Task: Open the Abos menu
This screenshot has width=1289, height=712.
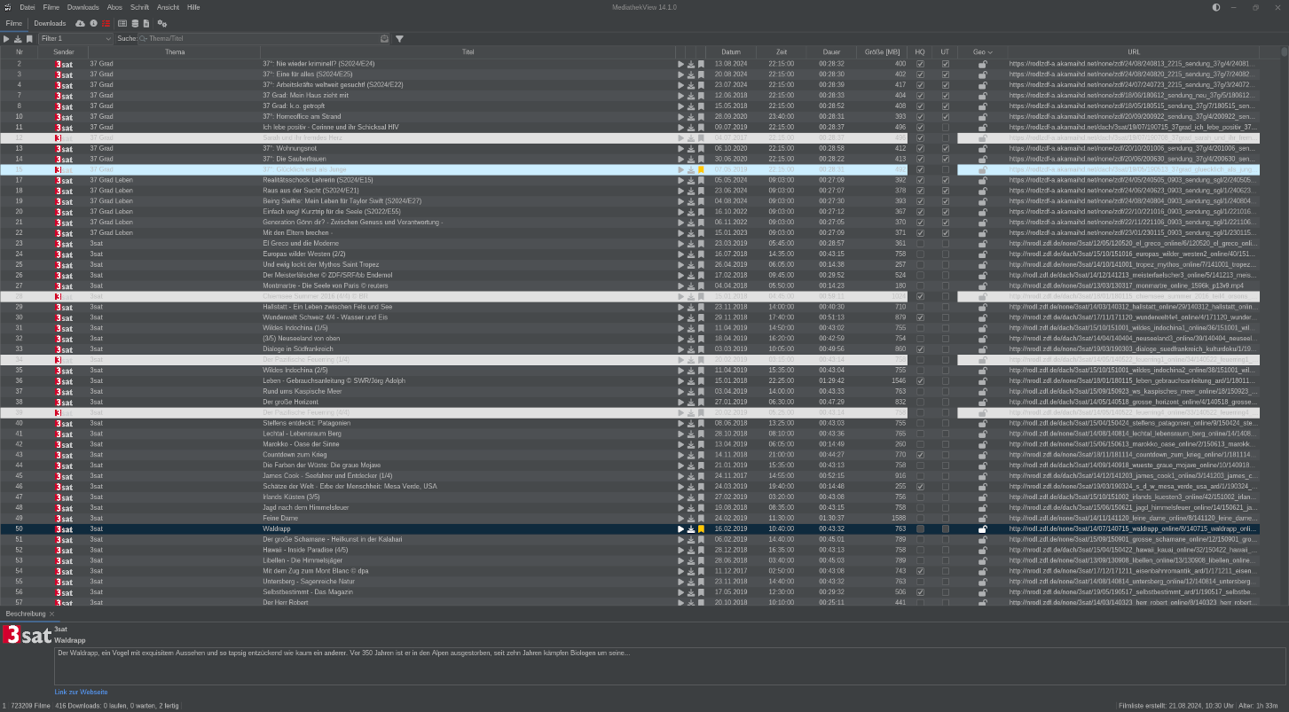Action: (x=114, y=7)
